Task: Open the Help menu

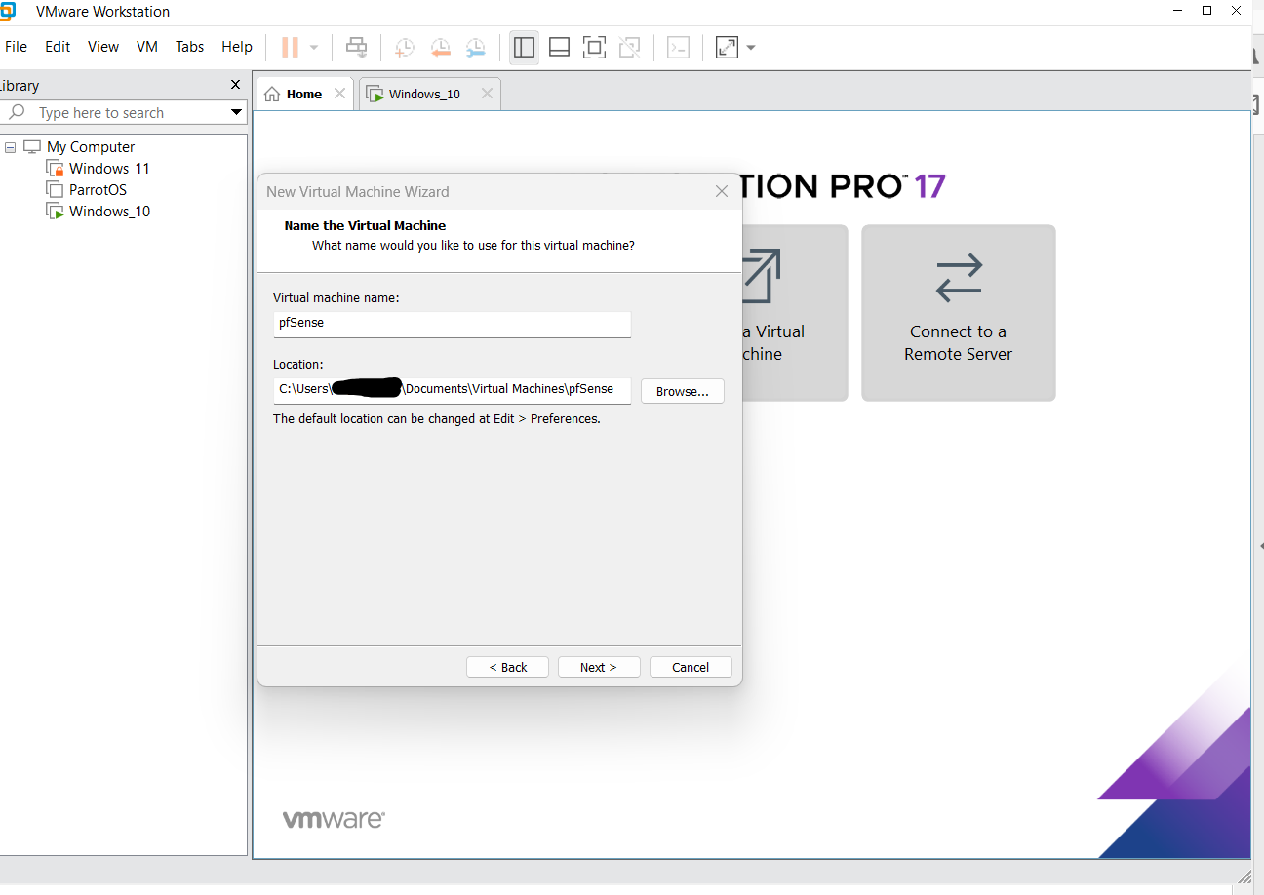Action: click(x=237, y=47)
